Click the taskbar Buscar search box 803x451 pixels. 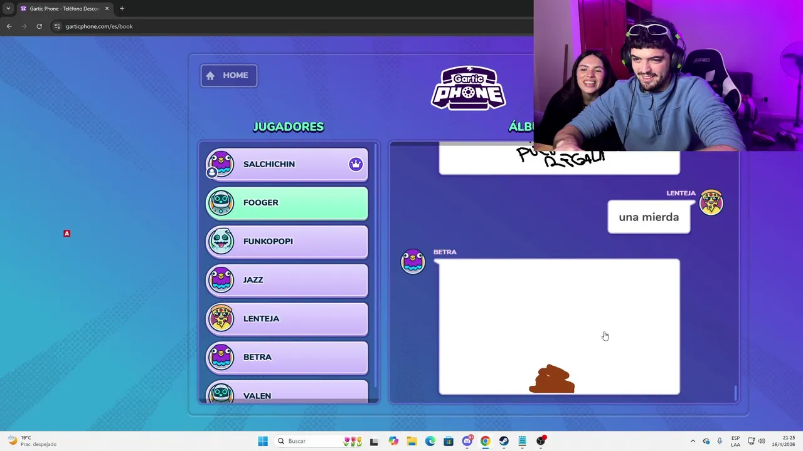[x=318, y=441]
